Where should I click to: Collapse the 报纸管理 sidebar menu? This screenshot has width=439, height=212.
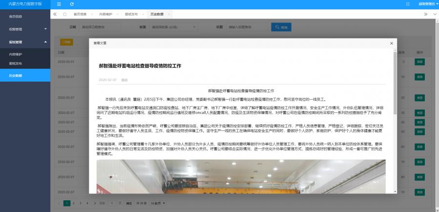click(x=24, y=42)
